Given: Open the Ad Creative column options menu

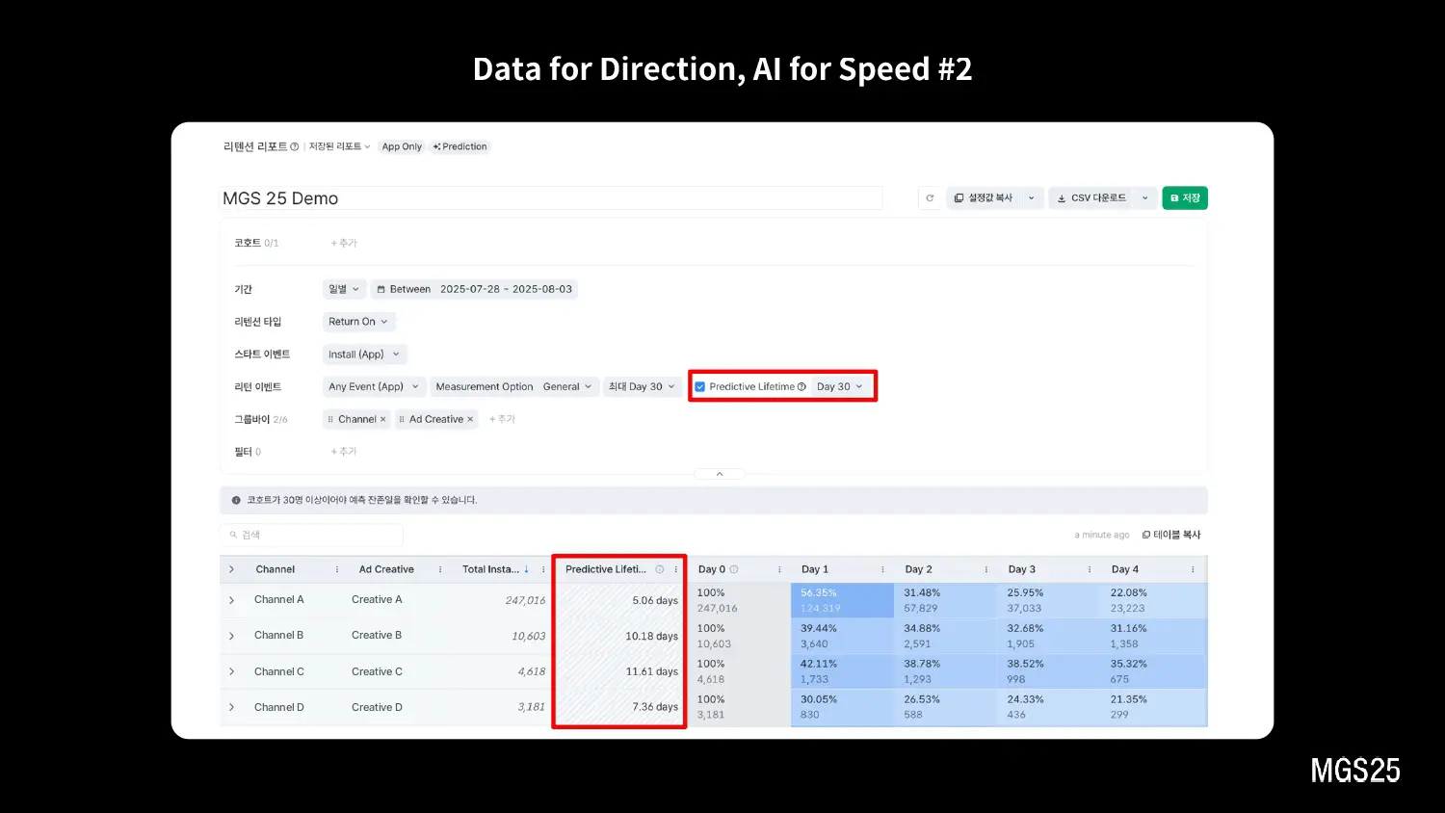Looking at the screenshot, I should [x=440, y=570].
